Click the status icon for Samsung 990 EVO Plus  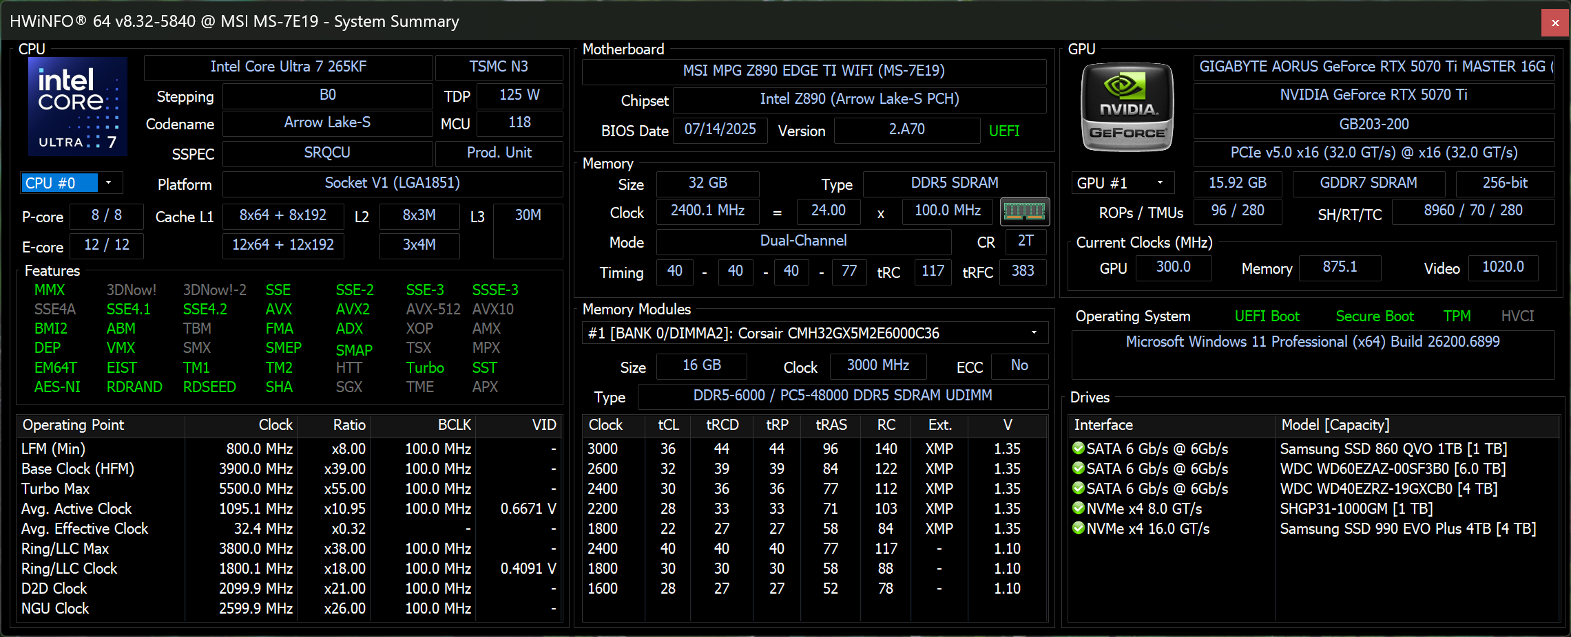click(1079, 528)
